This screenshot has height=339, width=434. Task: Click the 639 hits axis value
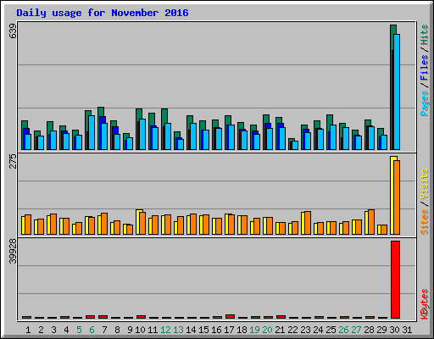[x=13, y=31]
